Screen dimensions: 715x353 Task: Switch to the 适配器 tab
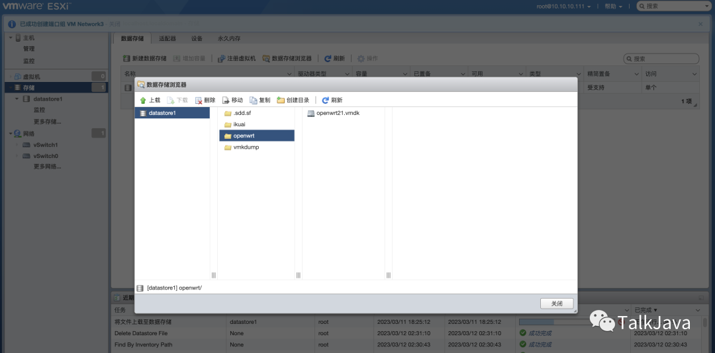click(x=167, y=39)
